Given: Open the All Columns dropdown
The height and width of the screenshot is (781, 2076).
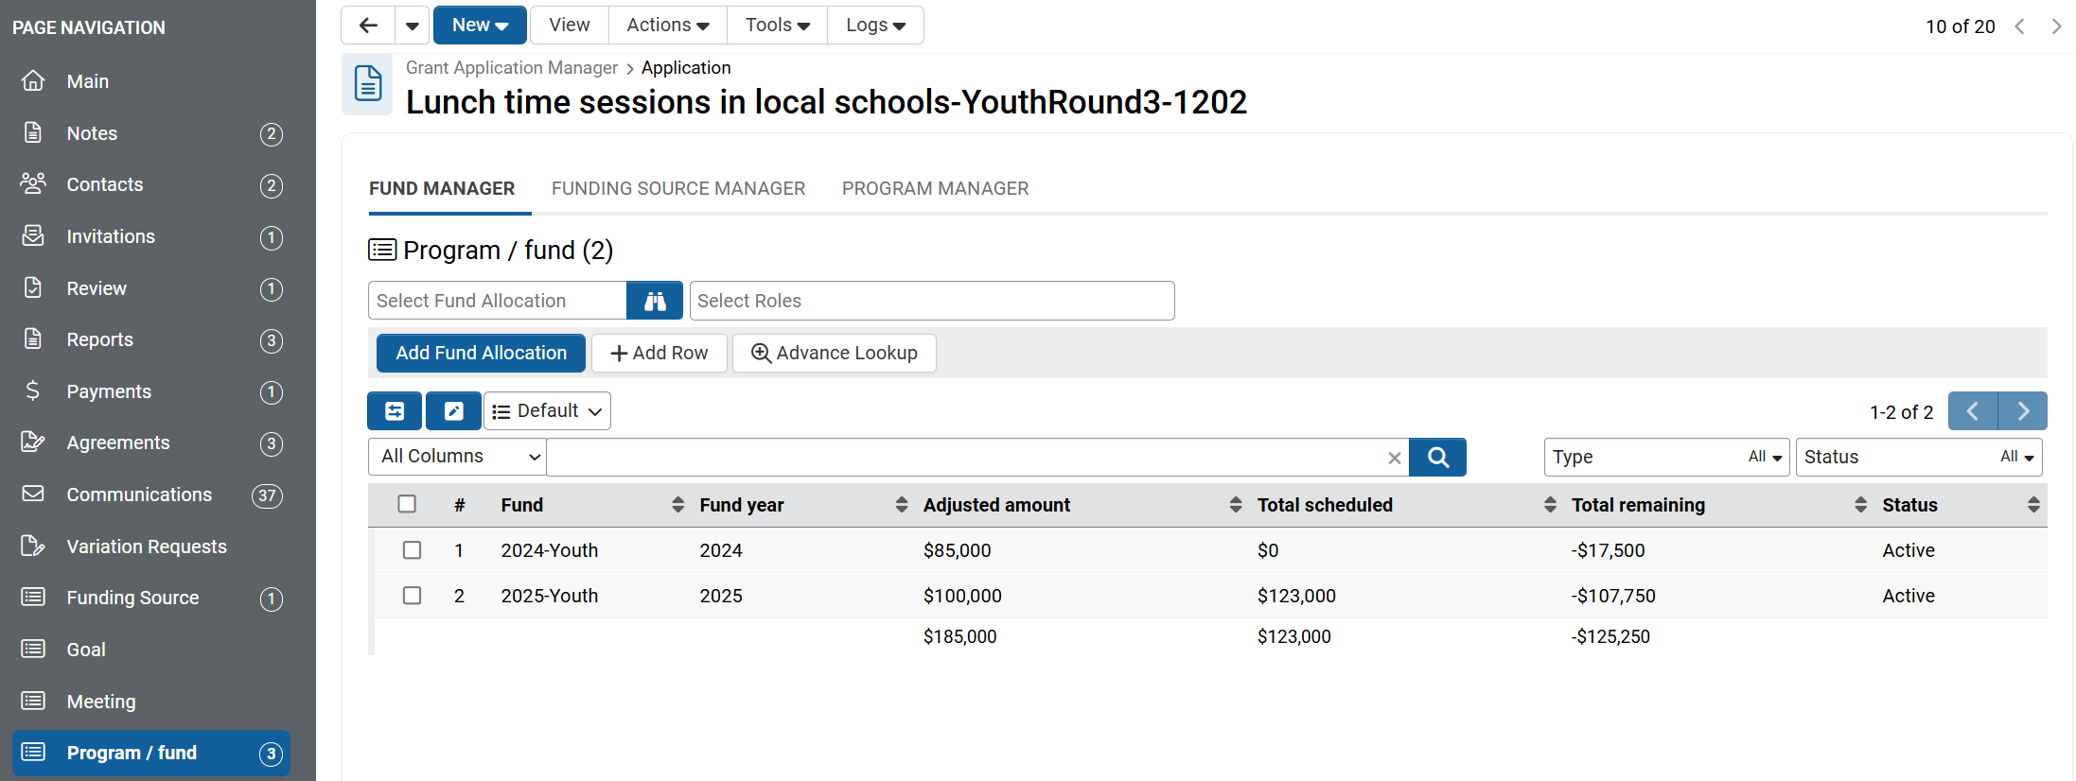Looking at the screenshot, I should click(x=458, y=457).
